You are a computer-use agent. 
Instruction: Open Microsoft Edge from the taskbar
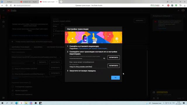pos(17,103)
